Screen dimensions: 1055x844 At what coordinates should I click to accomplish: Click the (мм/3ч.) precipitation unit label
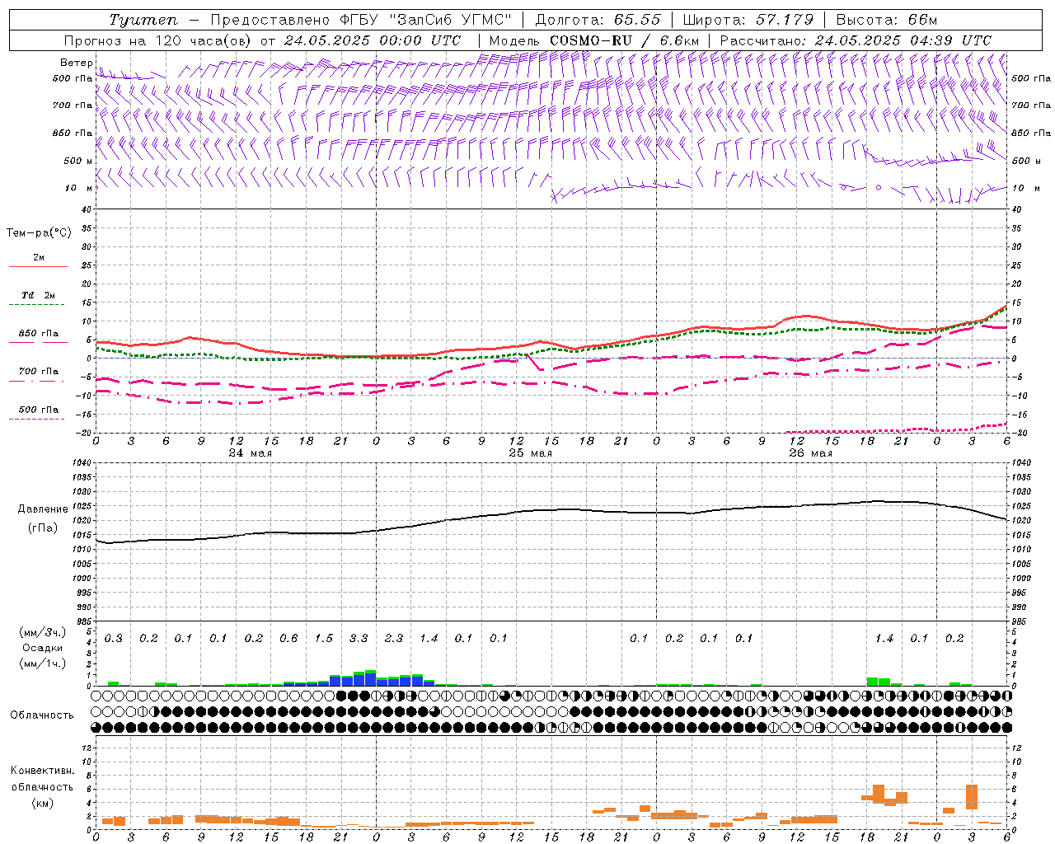tap(43, 632)
